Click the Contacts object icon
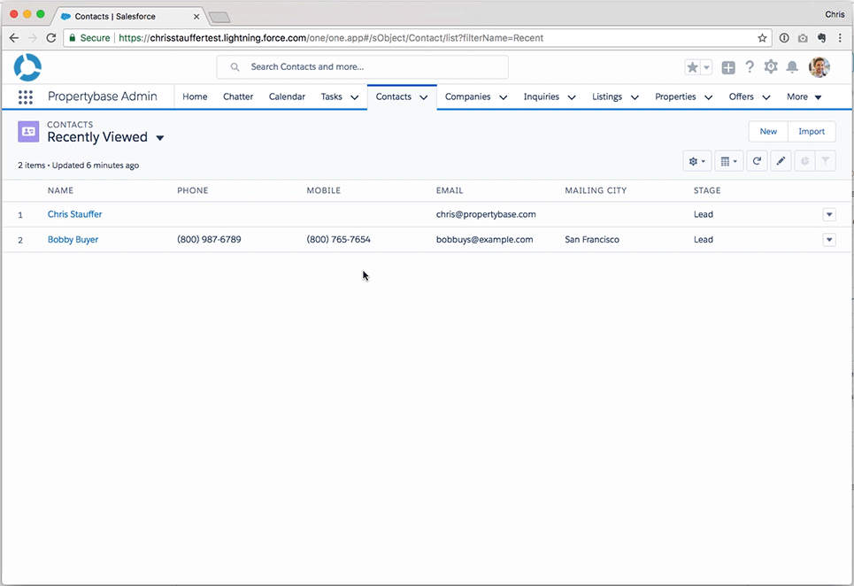854x586 pixels. 28,131
